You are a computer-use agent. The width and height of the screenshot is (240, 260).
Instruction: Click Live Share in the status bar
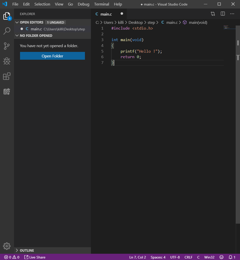[x=35, y=257]
